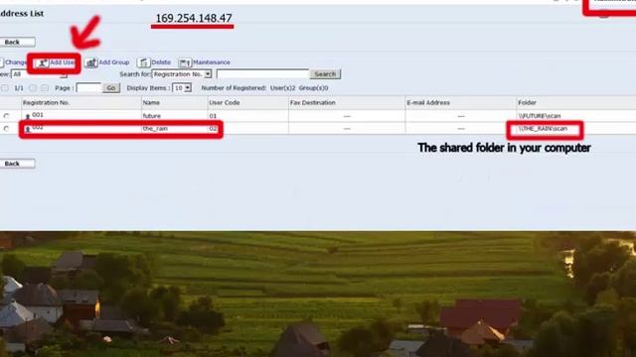636x357 pixels.
Task: Click the name cell 'future'
Action: tap(152, 116)
